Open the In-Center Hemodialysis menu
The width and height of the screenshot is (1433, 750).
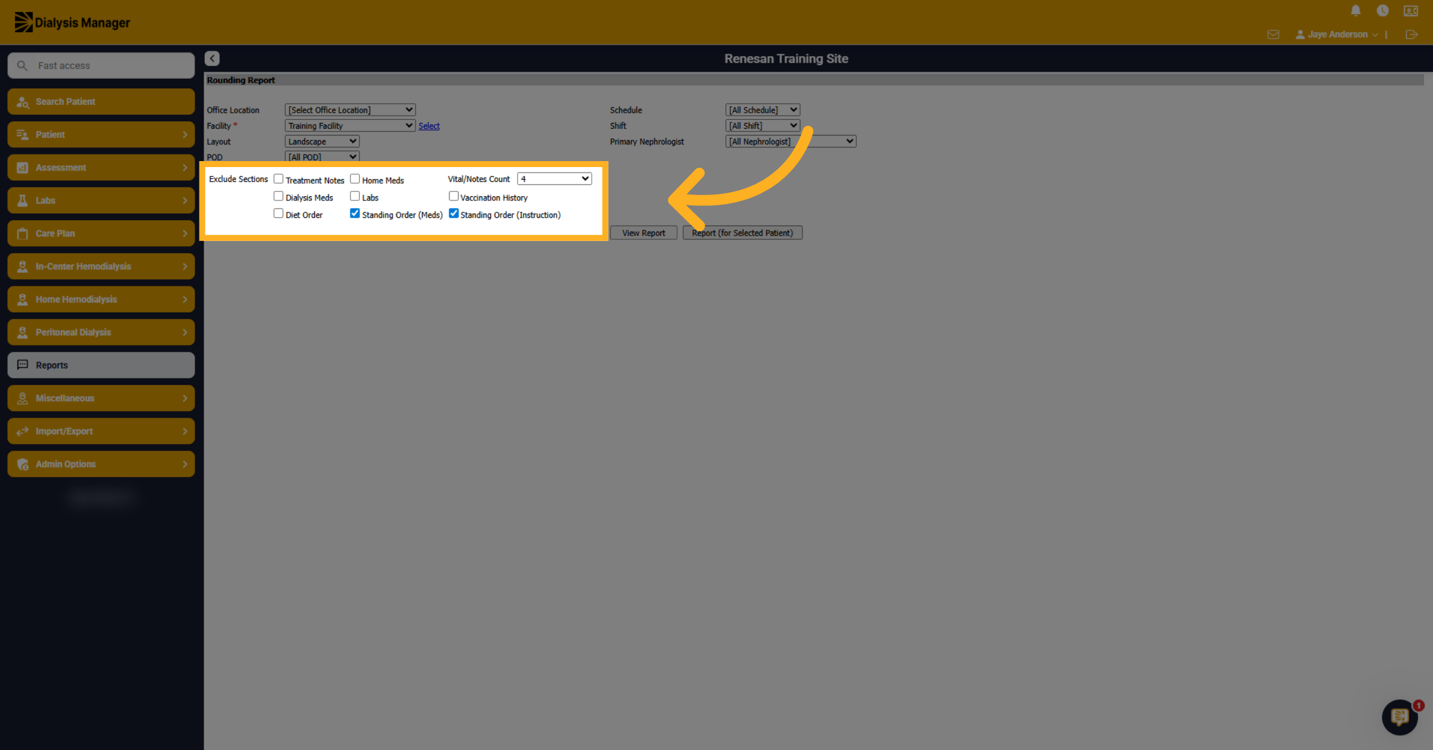pyautogui.click(x=101, y=267)
